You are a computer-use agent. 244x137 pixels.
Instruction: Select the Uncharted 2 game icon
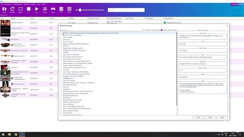click(5, 95)
